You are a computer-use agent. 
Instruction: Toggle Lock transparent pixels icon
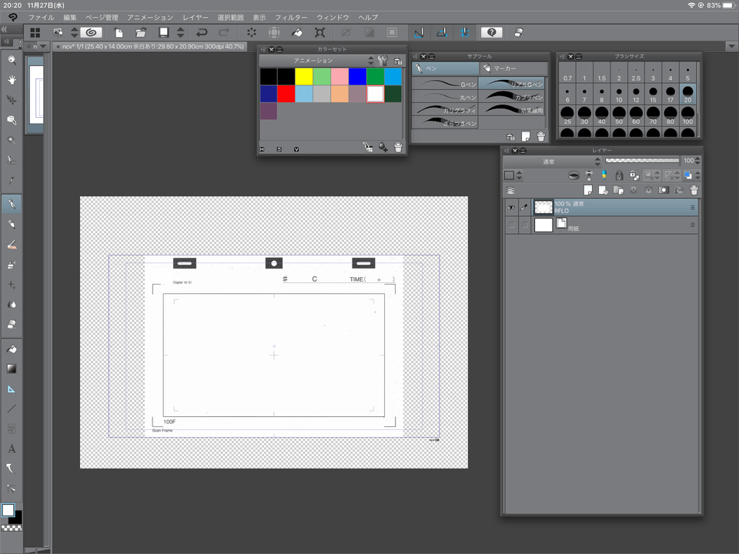(634, 175)
